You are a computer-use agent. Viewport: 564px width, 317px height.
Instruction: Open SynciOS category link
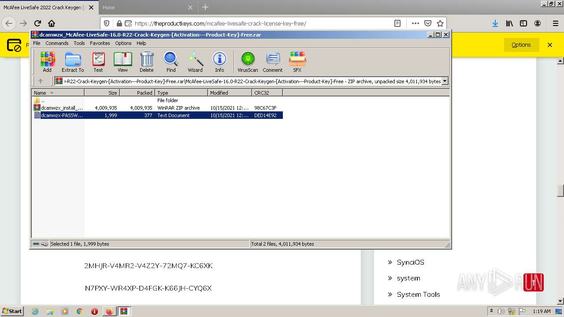click(x=410, y=262)
